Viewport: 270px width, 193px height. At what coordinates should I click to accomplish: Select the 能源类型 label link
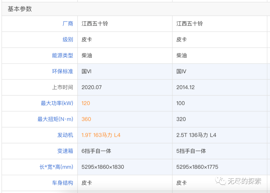pos(62,55)
